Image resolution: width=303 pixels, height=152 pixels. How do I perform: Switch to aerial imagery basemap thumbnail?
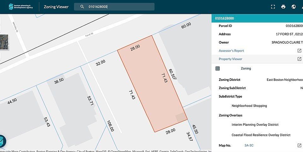4,43
